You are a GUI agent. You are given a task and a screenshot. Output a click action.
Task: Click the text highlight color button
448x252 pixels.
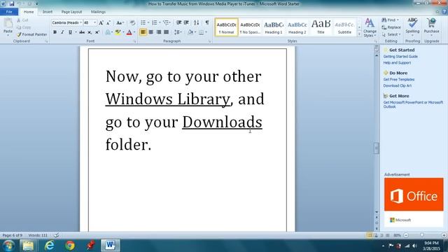(118, 32)
